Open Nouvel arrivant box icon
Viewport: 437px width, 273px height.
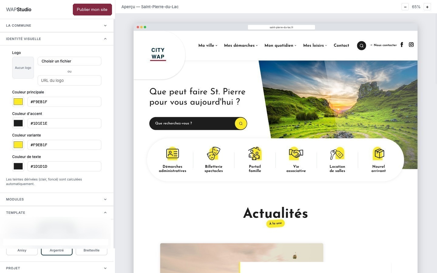tap(378, 153)
